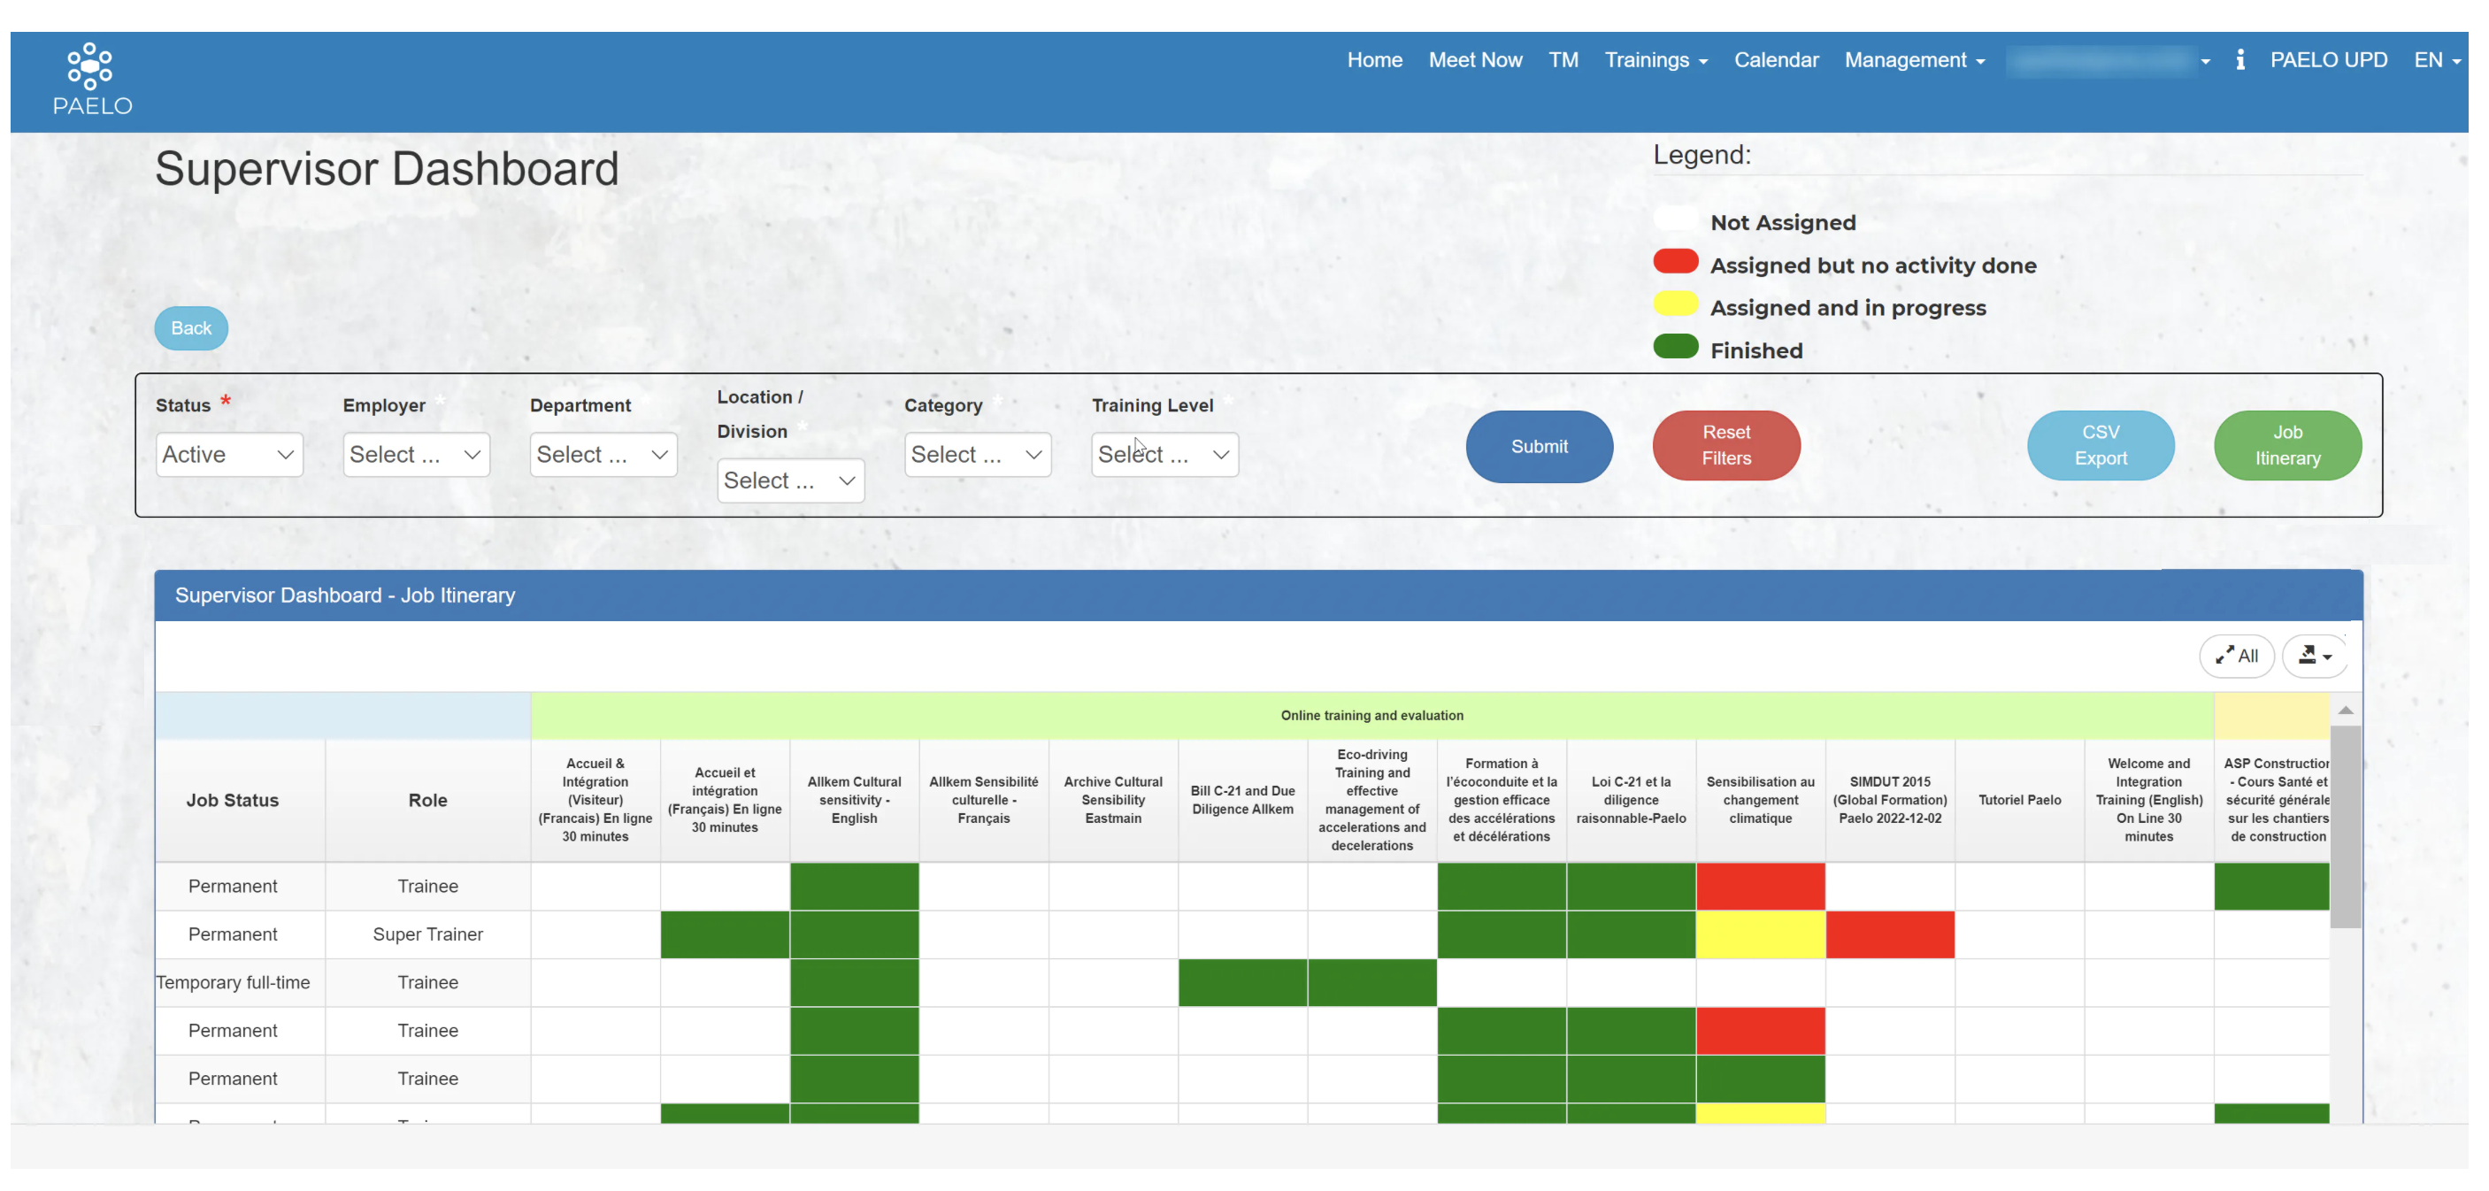Expand the Department select dropdown

tap(603, 454)
